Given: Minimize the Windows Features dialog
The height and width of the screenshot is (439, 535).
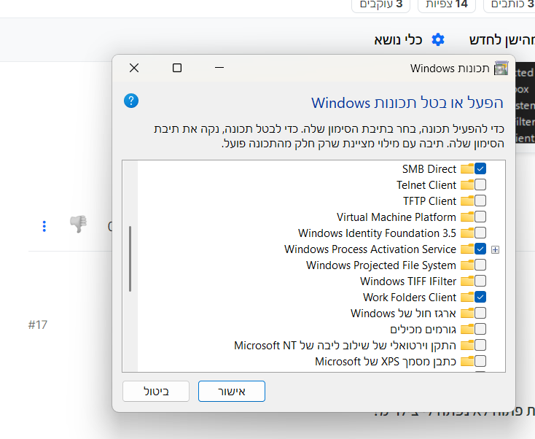Looking at the screenshot, I should [219, 68].
